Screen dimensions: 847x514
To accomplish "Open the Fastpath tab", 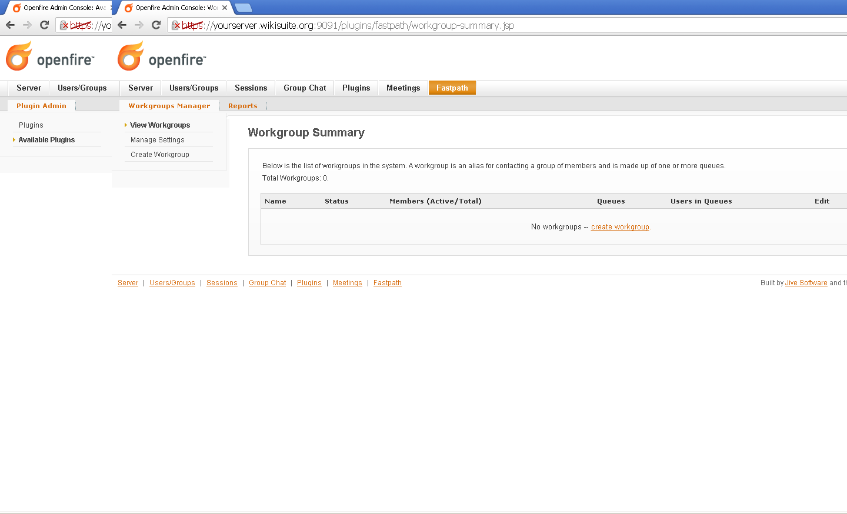I will tap(452, 88).
